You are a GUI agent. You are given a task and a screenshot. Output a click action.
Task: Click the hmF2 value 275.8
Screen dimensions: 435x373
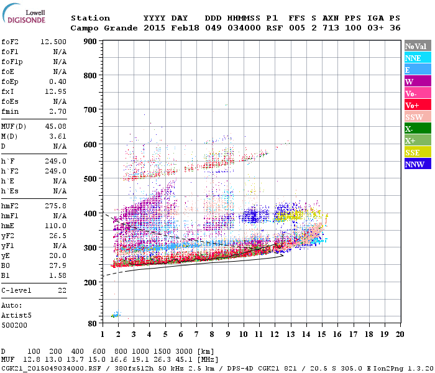point(55,206)
